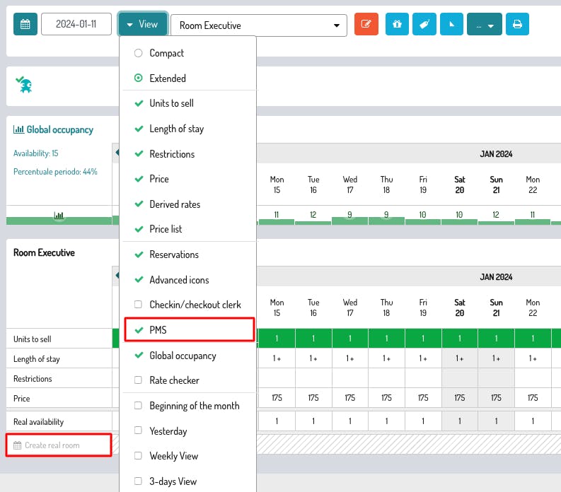Click Tue 16 header in the Global occupancy calendar

click(x=313, y=184)
